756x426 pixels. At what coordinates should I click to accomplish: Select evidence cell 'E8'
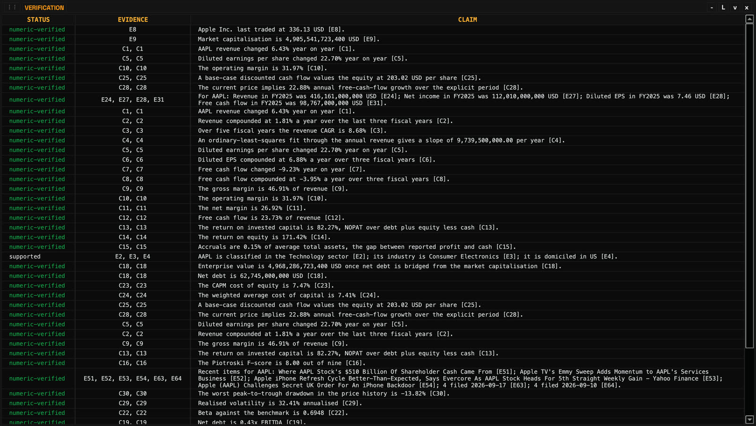click(x=133, y=29)
